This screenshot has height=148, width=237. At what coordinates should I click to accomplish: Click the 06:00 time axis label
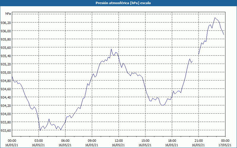[x=65, y=141]
